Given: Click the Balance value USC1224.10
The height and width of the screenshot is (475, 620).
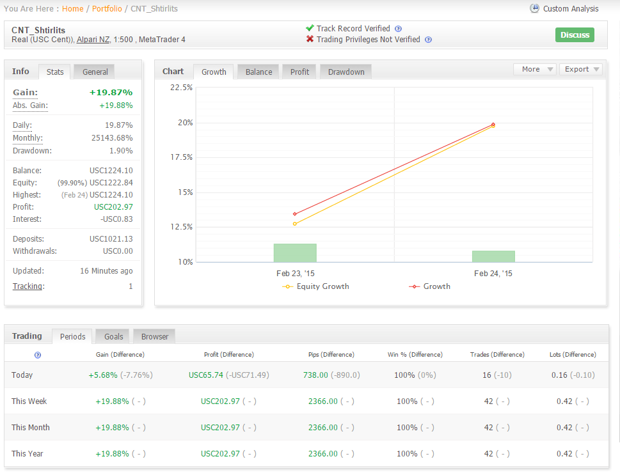Looking at the screenshot, I should click(111, 171).
